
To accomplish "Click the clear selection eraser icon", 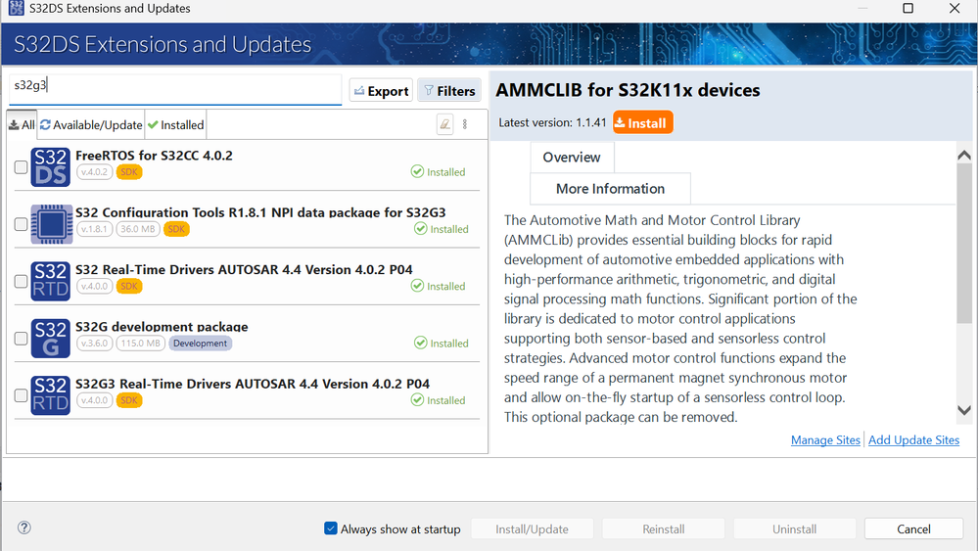I will click(x=445, y=124).
